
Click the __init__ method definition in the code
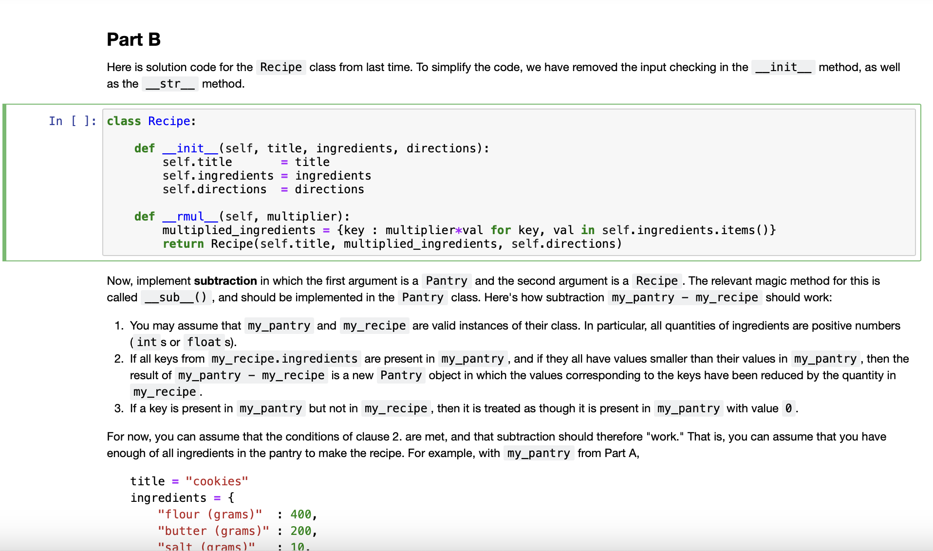coord(190,148)
